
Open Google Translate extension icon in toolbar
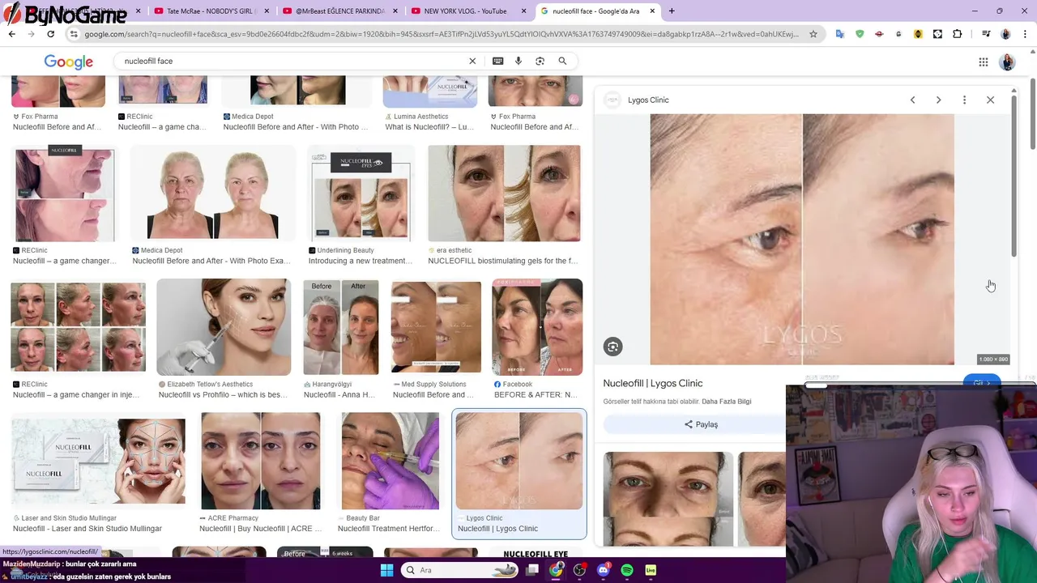840,34
